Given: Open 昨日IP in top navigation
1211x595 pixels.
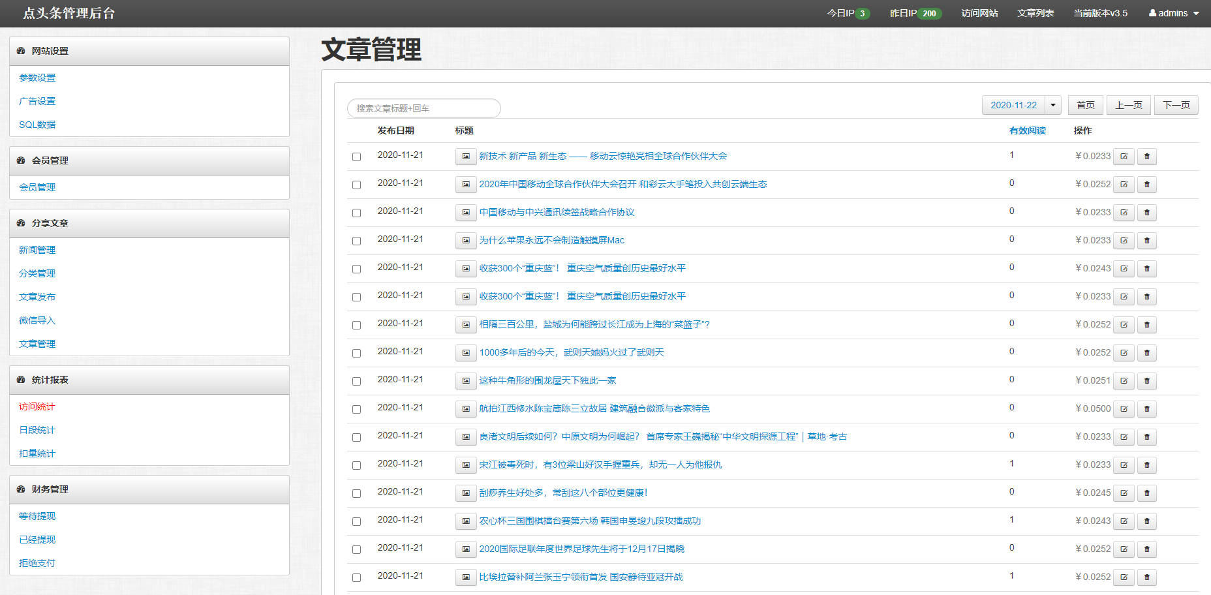Looking at the screenshot, I should [x=915, y=13].
